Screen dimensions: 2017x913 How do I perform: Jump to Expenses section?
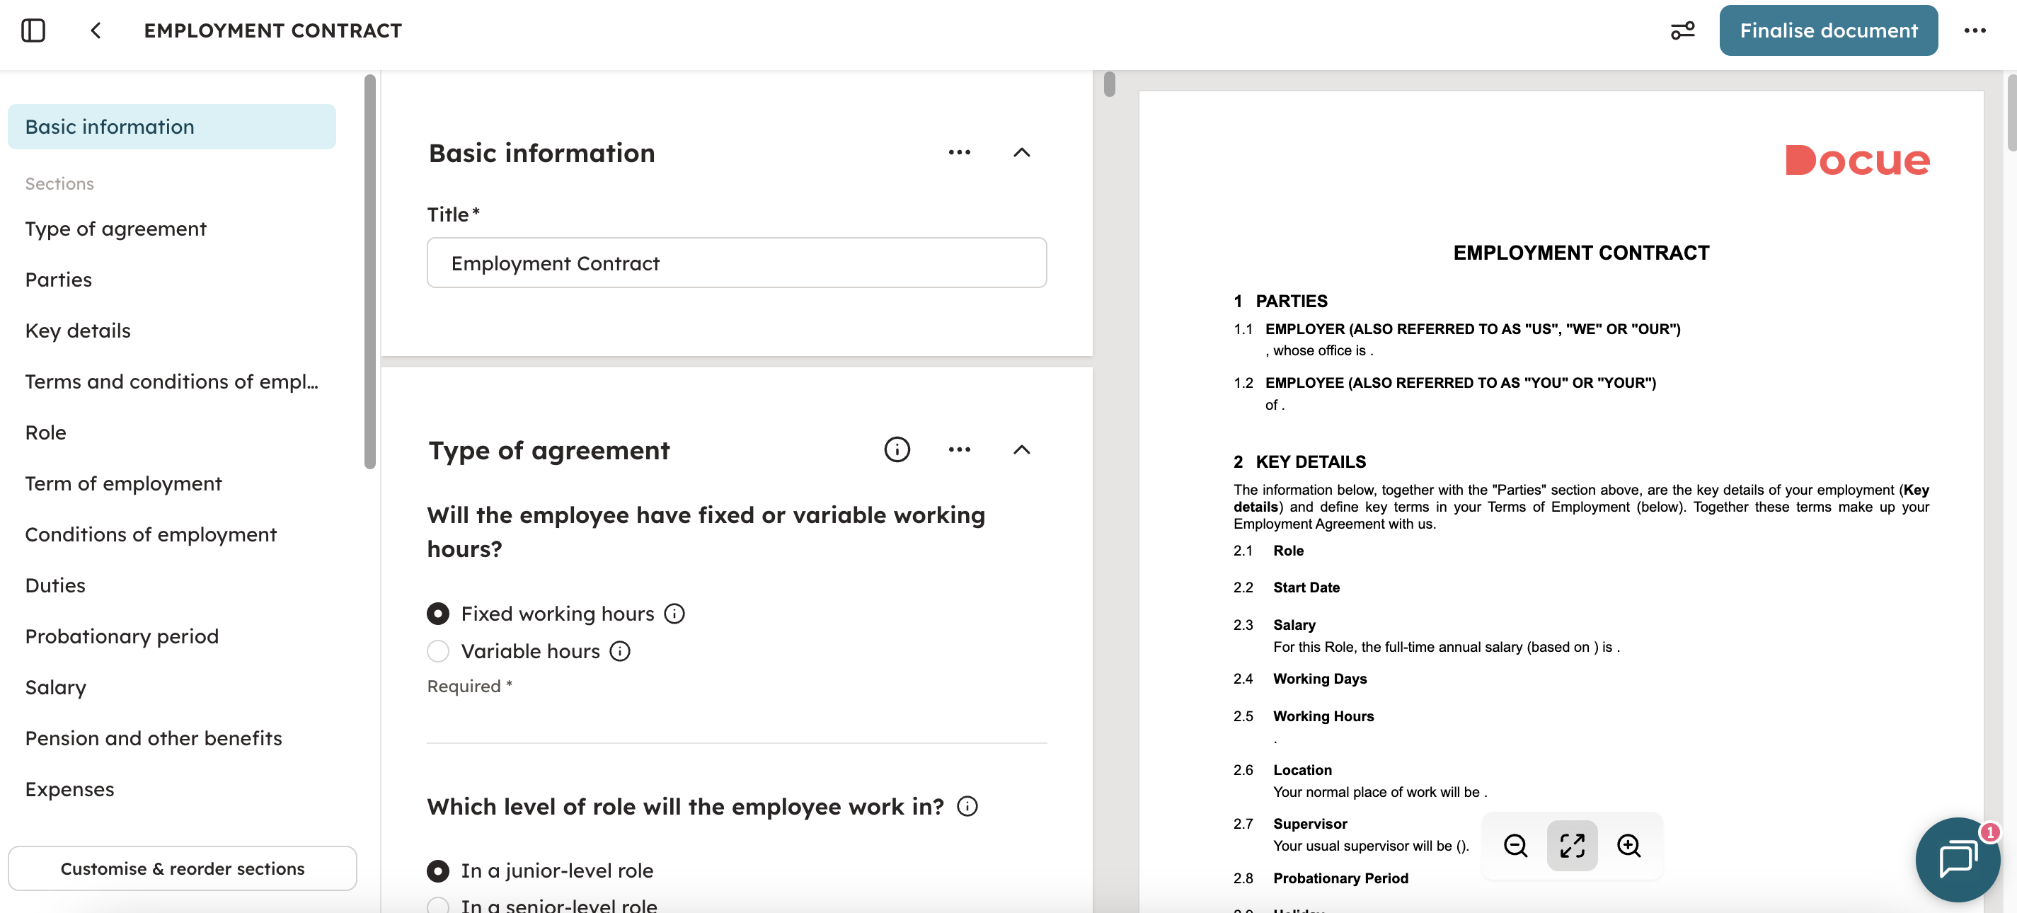tap(69, 788)
